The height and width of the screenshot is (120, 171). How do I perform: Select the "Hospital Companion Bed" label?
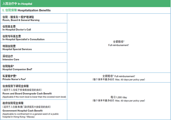point(17,69)
